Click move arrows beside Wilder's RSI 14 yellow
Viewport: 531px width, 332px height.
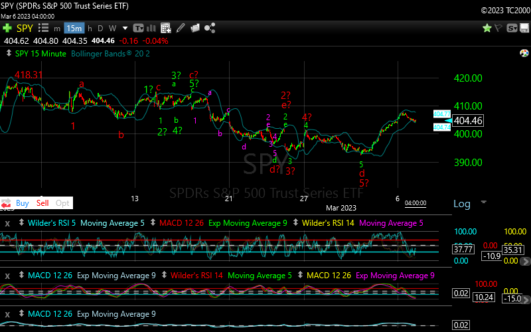295,222
